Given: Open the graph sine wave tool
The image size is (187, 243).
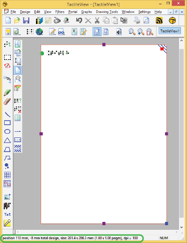Looking at the screenshot, I should (7, 184).
